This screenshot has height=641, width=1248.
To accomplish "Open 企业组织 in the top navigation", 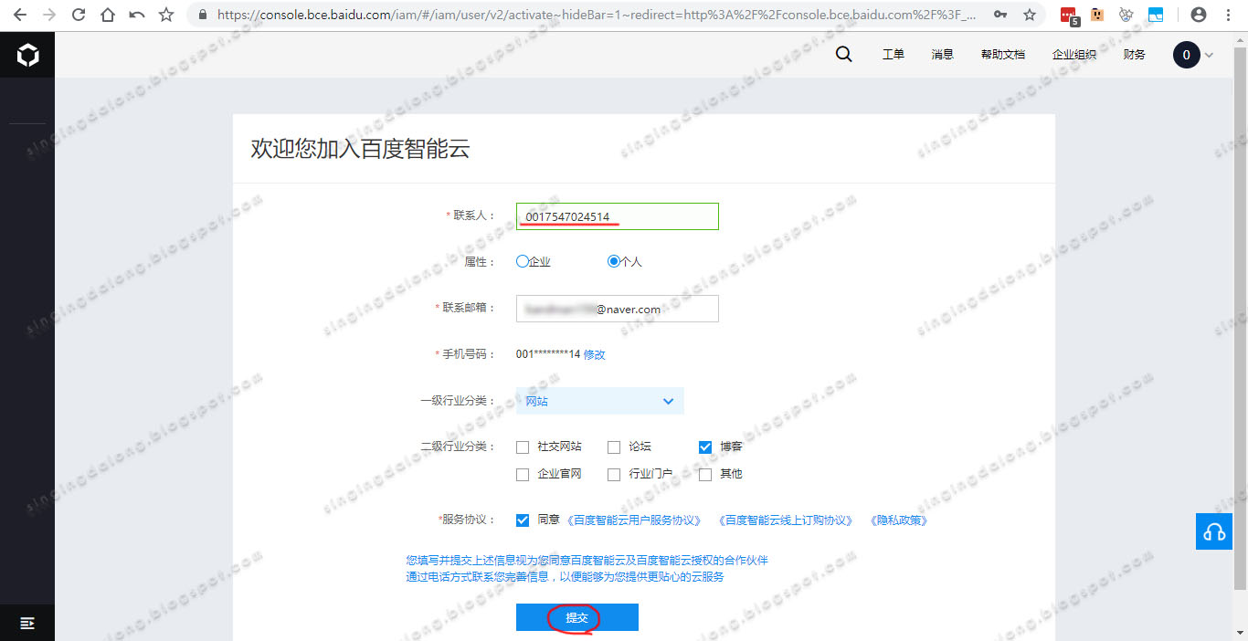I will click(1073, 55).
